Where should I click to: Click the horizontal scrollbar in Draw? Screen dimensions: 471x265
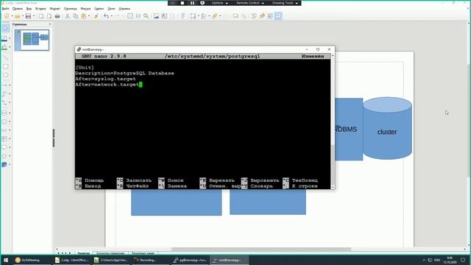(261, 250)
